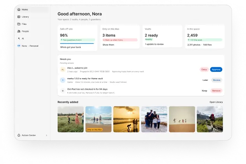Open the Library menu item
Image resolution: width=246 pixels, height=164 pixels.
[32, 17]
